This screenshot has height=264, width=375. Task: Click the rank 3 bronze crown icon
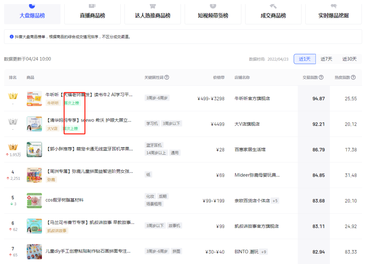click(13, 147)
